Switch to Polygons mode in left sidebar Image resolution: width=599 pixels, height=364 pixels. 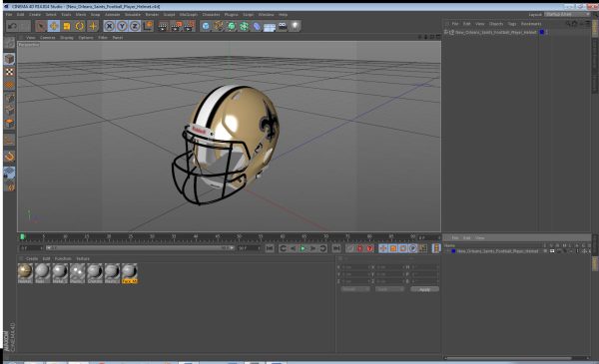[x=10, y=124]
